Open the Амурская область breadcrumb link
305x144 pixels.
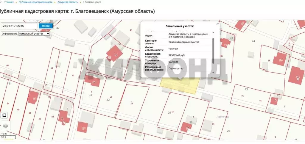[x=68, y=2]
